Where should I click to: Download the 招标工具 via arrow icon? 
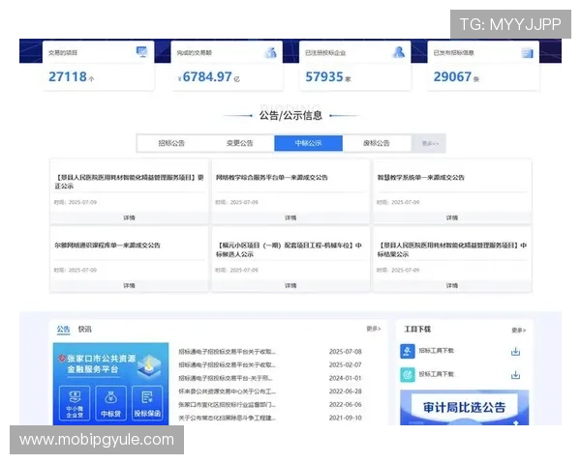pyautogui.click(x=515, y=352)
